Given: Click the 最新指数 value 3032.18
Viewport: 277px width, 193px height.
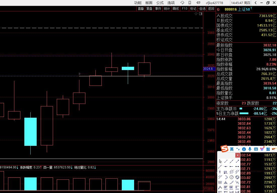Looking at the screenshot, I should (269, 45).
